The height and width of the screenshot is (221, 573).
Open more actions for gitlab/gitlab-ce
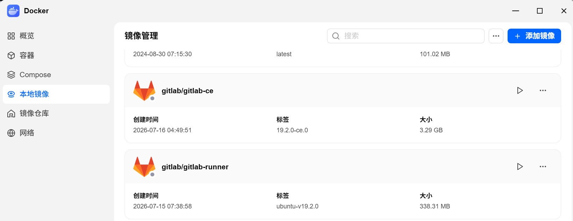click(543, 90)
